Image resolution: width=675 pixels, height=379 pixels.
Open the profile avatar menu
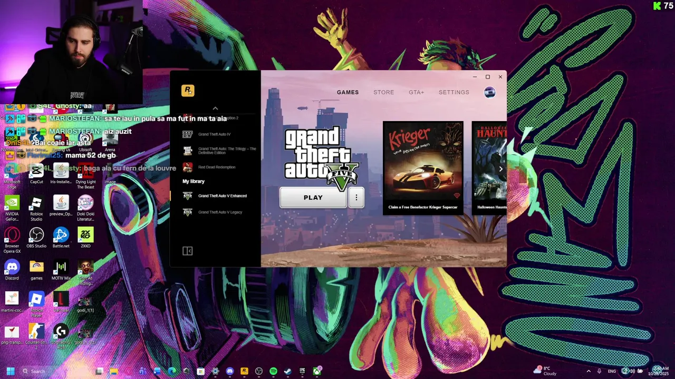coord(490,92)
